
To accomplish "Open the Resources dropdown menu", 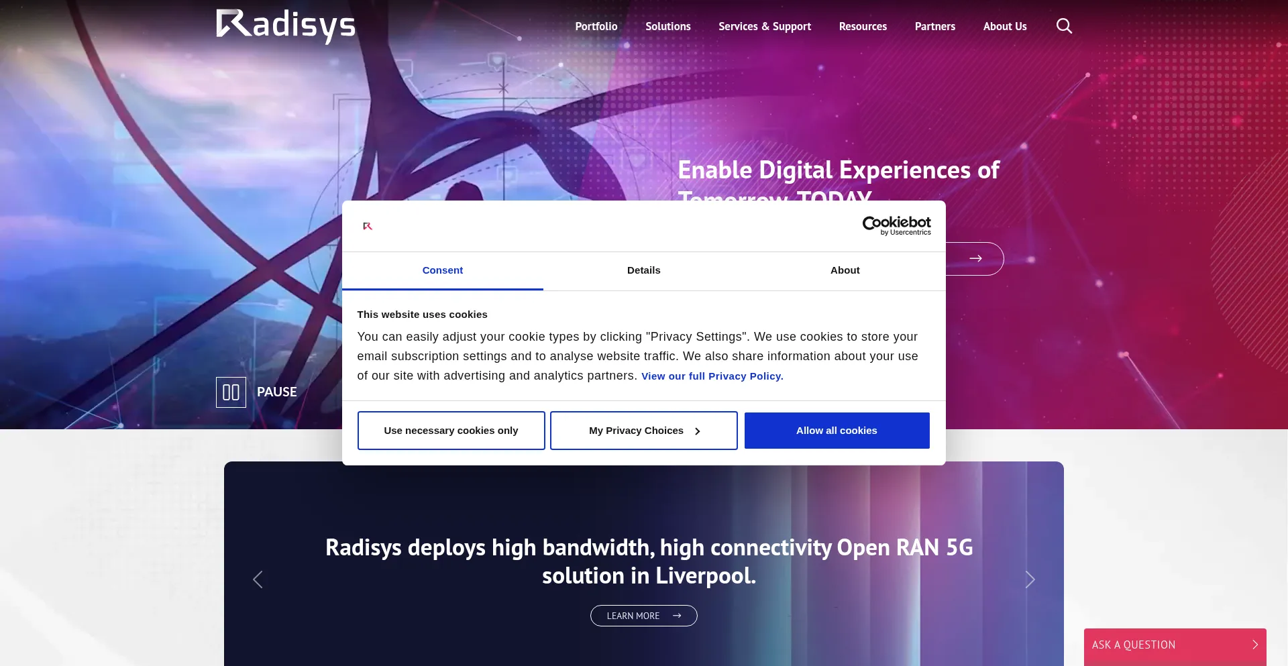I will [x=863, y=25].
